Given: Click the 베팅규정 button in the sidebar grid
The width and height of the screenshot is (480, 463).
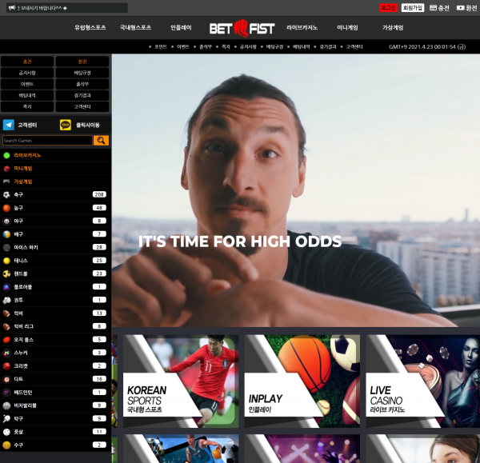Looking at the screenshot, I should coord(82,73).
